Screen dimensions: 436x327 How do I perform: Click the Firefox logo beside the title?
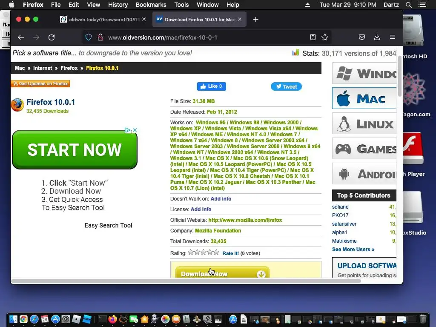[x=17, y=105]
